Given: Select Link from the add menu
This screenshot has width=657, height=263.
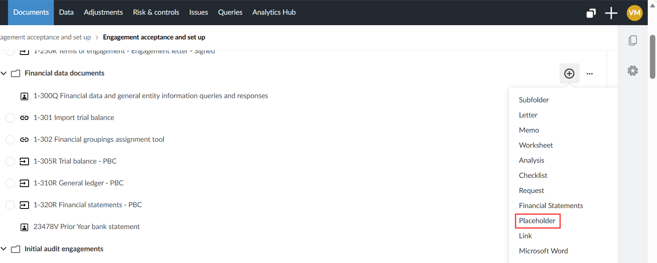Looking at the screenshot, I should click(525, 236).
